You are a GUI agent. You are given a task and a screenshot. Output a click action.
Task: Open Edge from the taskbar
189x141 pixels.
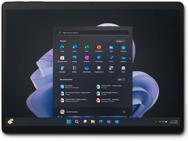(101, 122)
